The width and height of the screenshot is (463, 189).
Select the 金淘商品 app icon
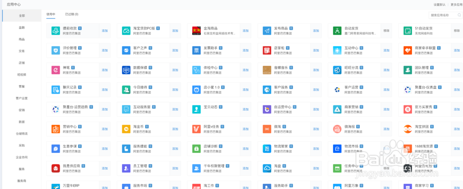[x=196, y=30]
